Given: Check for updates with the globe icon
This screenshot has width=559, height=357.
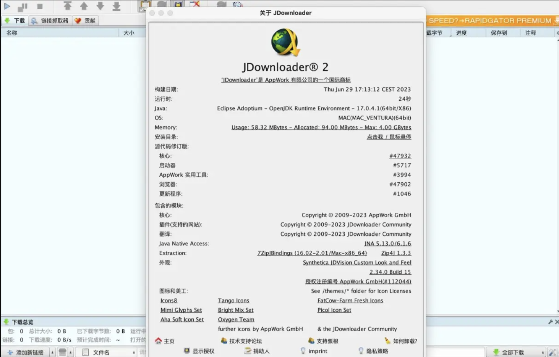Looking at the screenshot, I should click(237, 4).
